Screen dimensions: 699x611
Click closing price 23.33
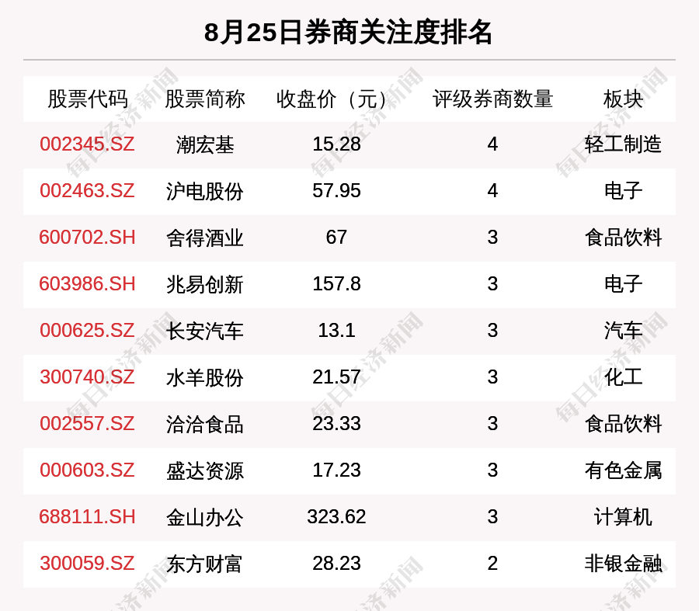[336, 423]
